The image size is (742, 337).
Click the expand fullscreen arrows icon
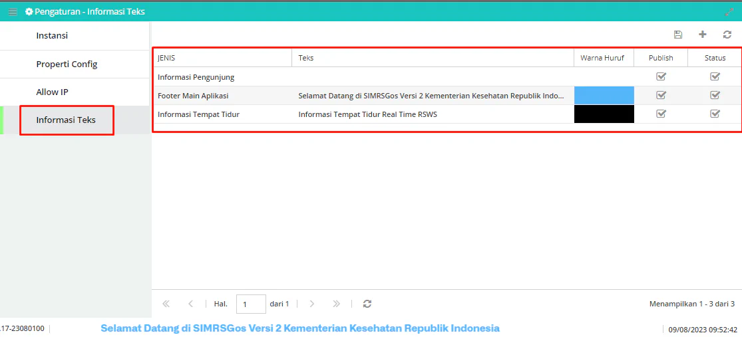[729, 12]
